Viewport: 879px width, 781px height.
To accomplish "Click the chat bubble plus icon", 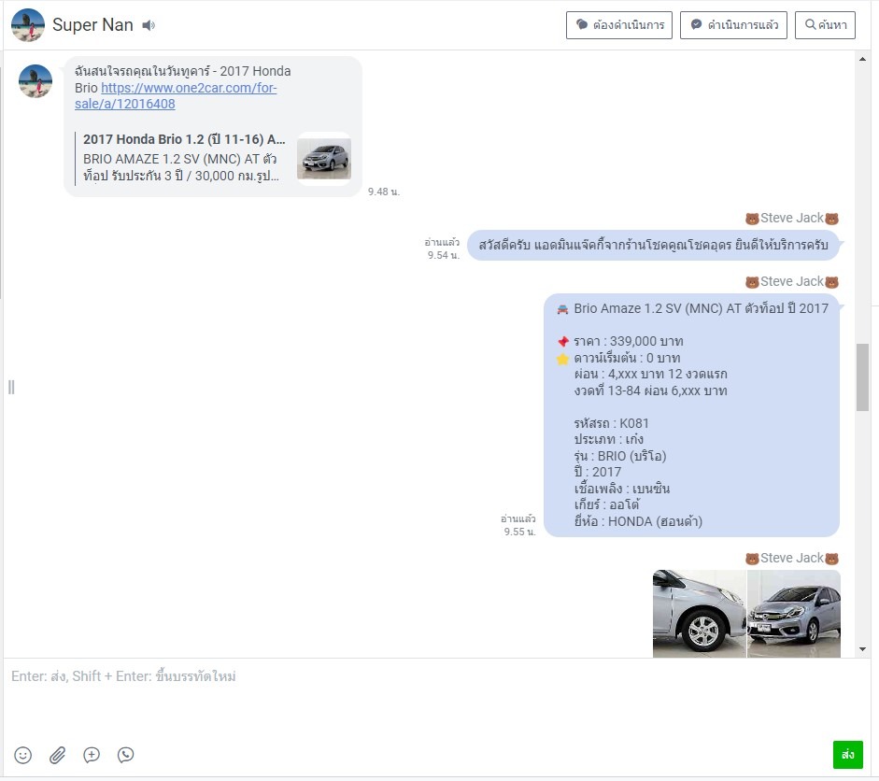I will [x=92, y=755].
